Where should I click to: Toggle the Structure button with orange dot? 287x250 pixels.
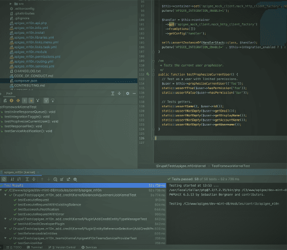point(31,100)
